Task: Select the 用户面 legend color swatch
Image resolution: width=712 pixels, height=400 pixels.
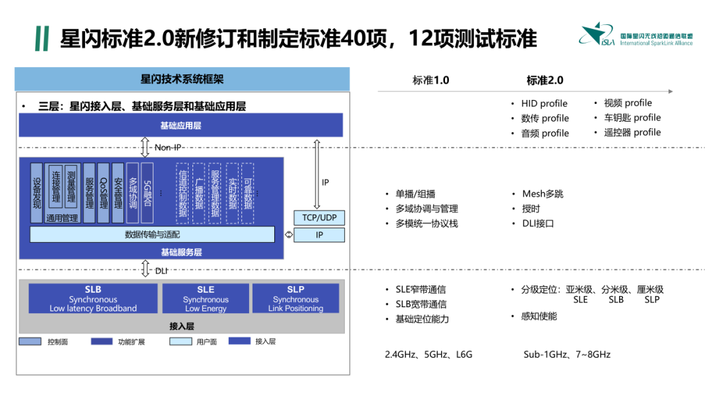Action: (181, 341)
